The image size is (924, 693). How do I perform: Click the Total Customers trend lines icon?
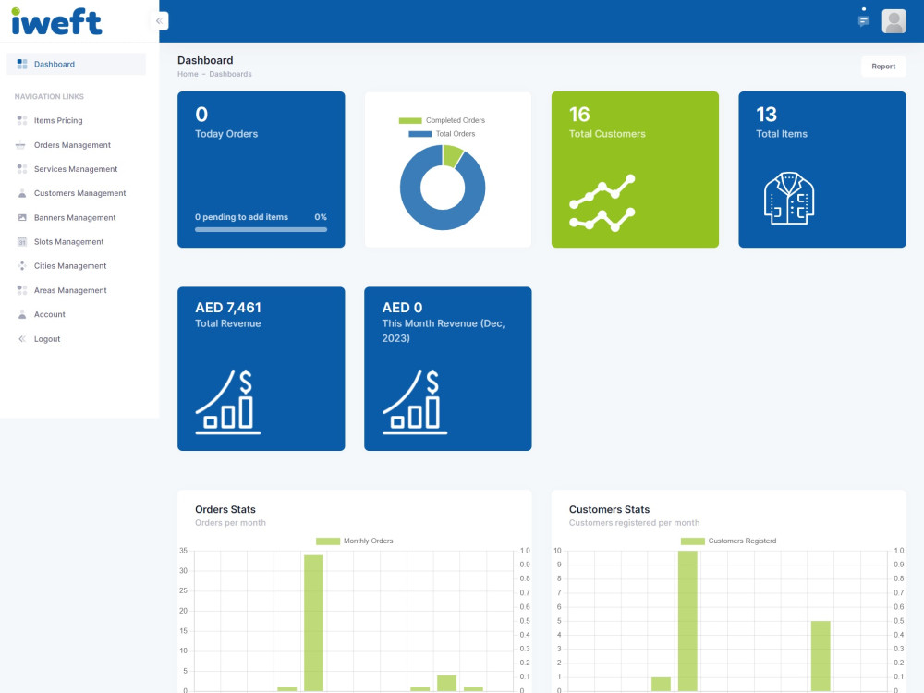pos(602,203)
